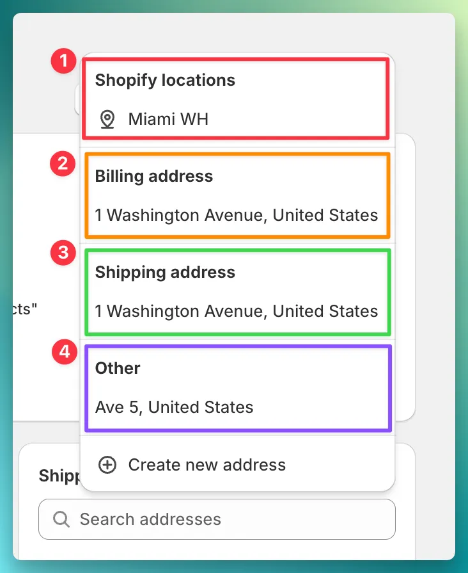
Task: Click the truncated cts" text at left
Action: [25, 309]
